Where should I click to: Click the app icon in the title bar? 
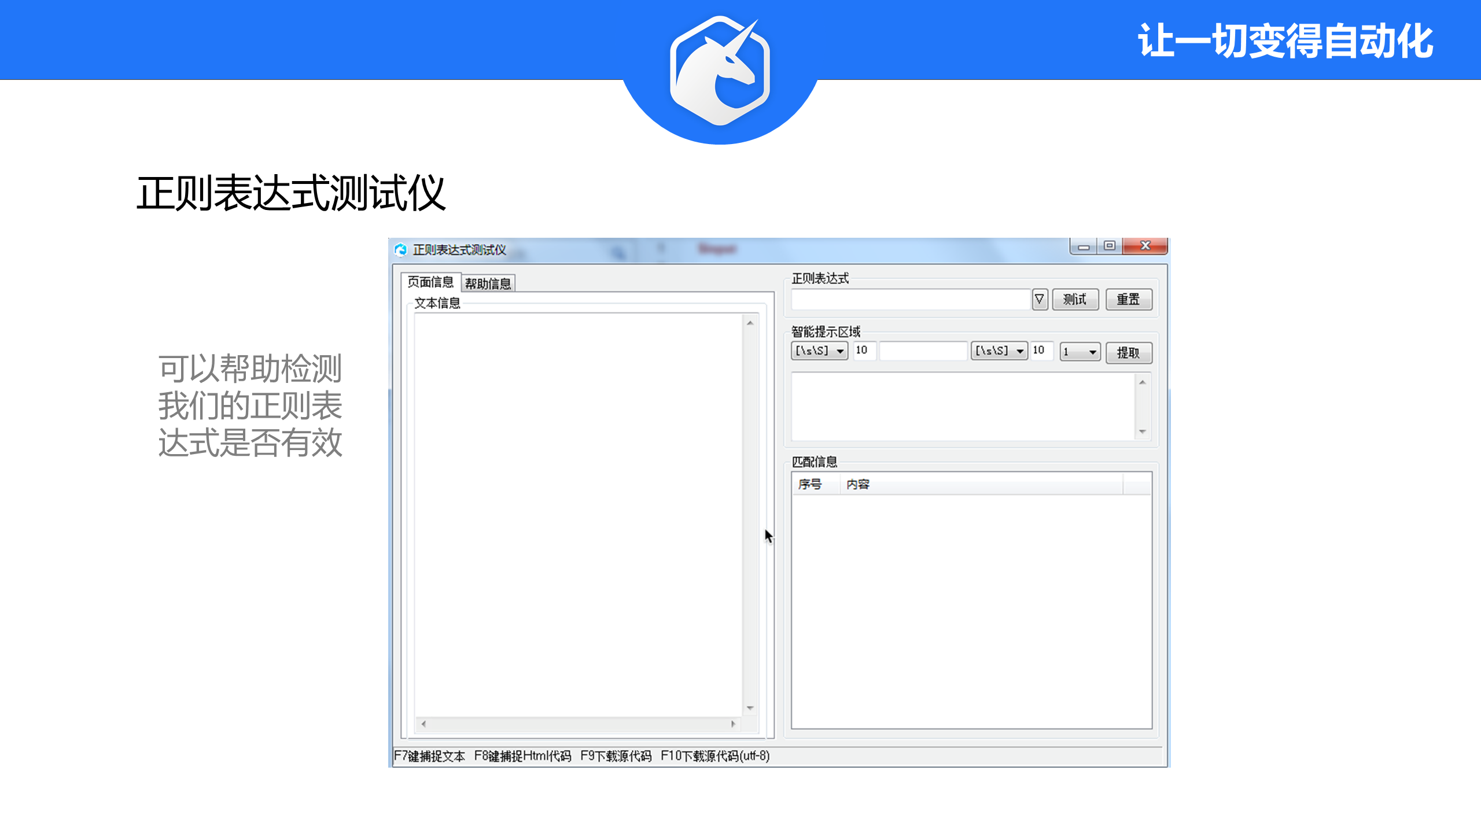pos(401,250)
